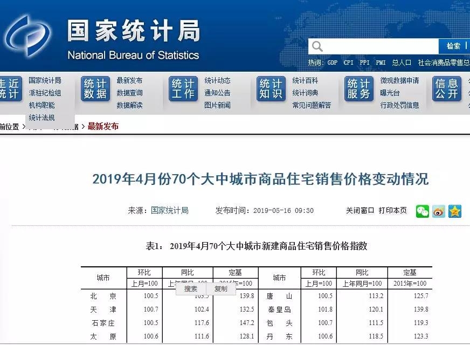Screen dimensions: 470x345
Task: Open the 派驻纪检组 menu link
Action: click(45, 93)
